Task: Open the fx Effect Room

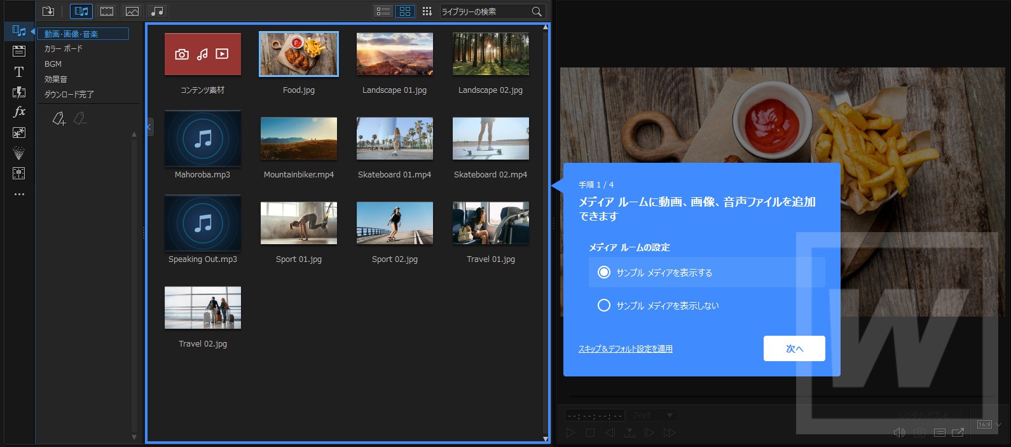Action: pyautogui.click(x=19, y=112)
